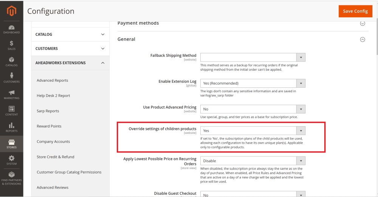The width and height of the screenshot is (378, 197).
Task: Expand the CATALOG configuration section
Action: tap(70, 34)
